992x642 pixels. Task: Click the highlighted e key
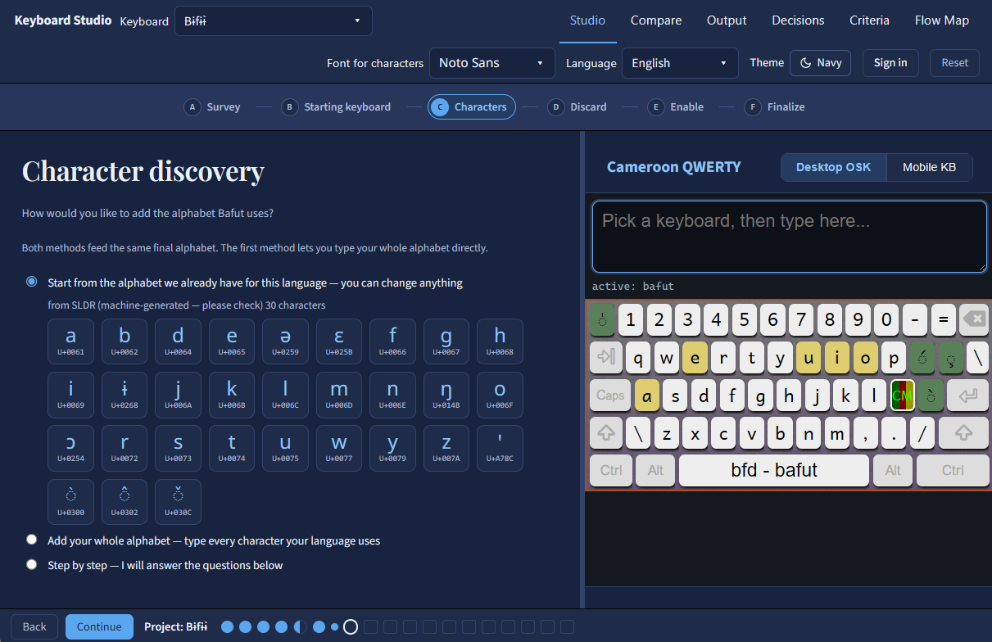pyautogui.click(x=695, y=358)
